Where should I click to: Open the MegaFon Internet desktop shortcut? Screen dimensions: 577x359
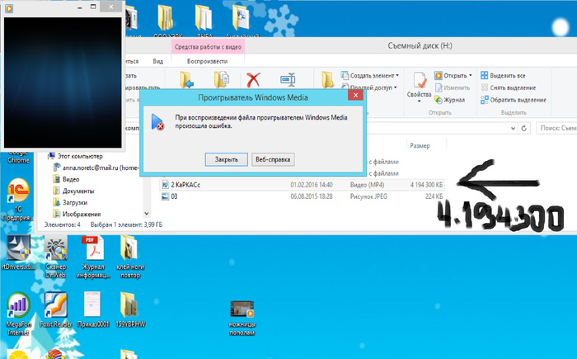click(18, 314)
